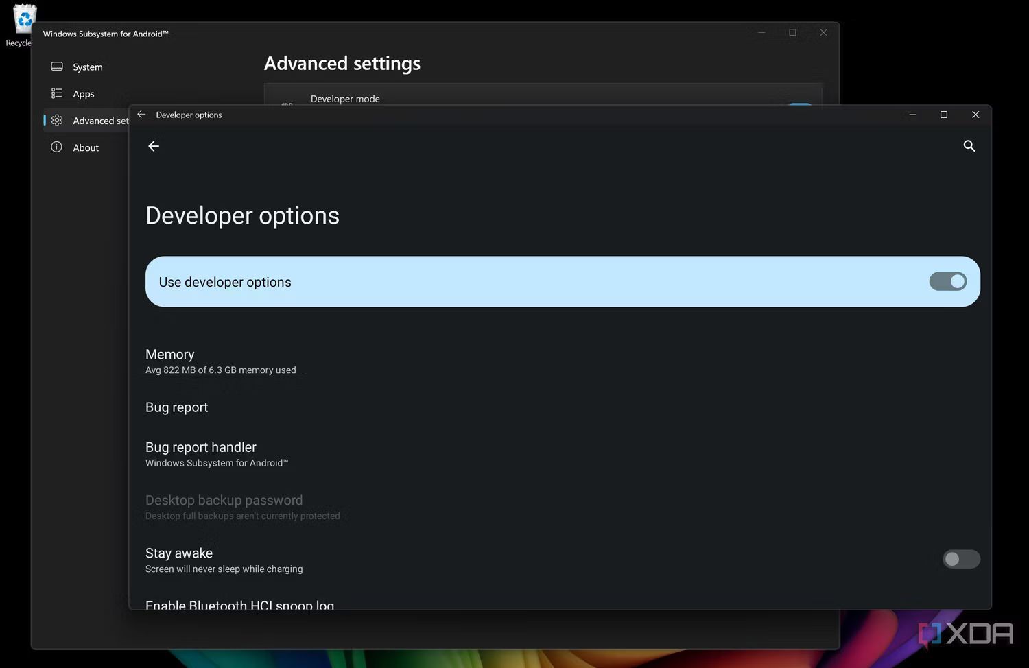
Task: Close the Windows Subsystem for Android window
Action: pos(823,32)
